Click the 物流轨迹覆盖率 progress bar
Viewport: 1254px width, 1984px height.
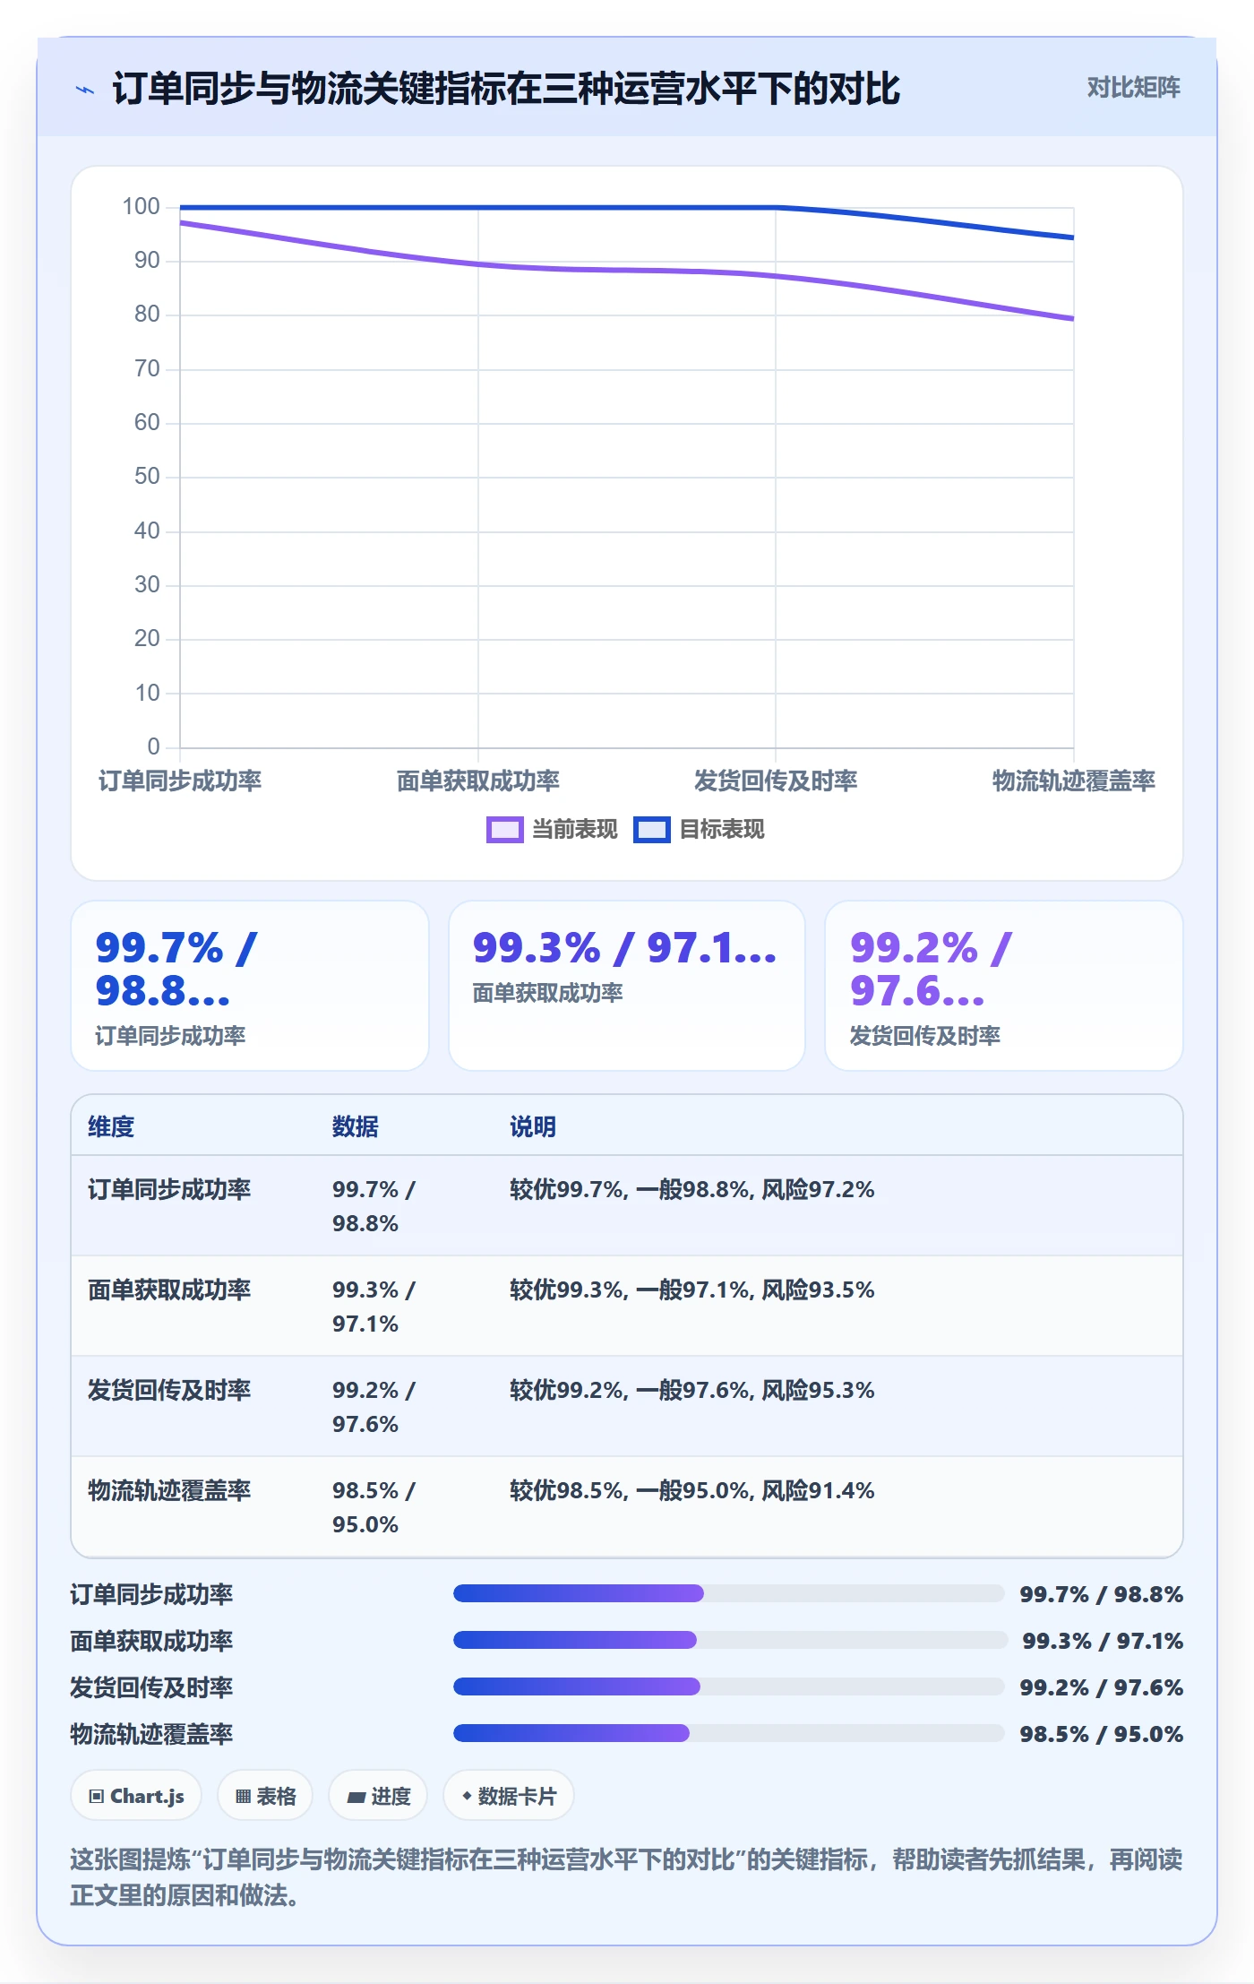728,1733
